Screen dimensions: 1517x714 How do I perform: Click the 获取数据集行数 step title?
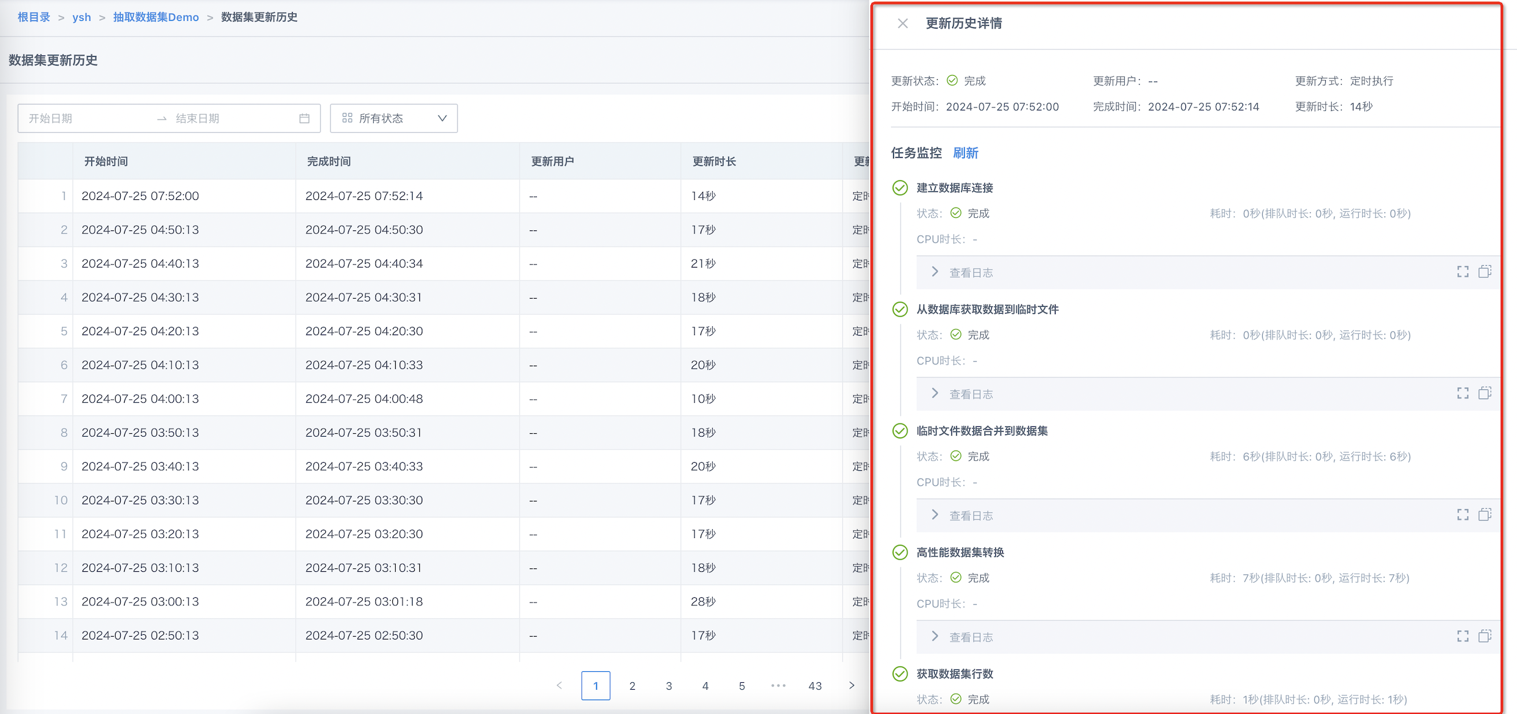954,674
